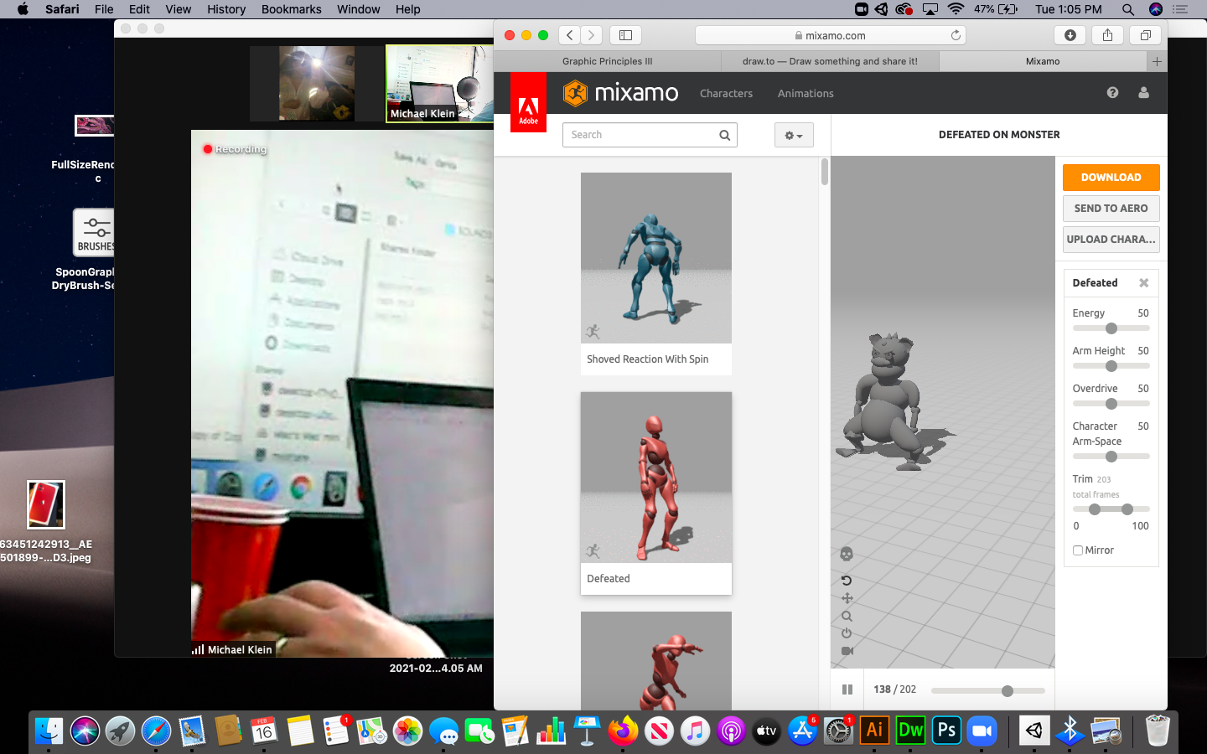Click the orange DOWNLOAD button

[x=1111, y=178]
